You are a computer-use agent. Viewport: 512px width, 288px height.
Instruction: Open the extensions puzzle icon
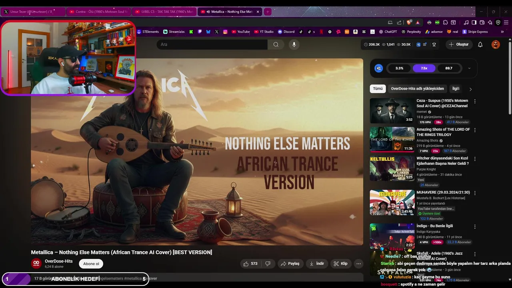click(x=445, y=22)
